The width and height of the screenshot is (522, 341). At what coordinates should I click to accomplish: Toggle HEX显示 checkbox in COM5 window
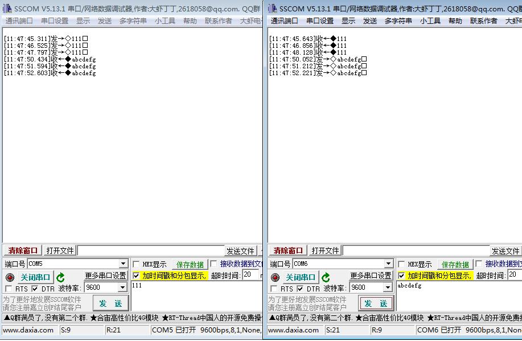(136, 264)
